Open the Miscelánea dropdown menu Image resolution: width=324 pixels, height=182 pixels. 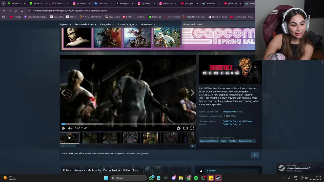148,24
